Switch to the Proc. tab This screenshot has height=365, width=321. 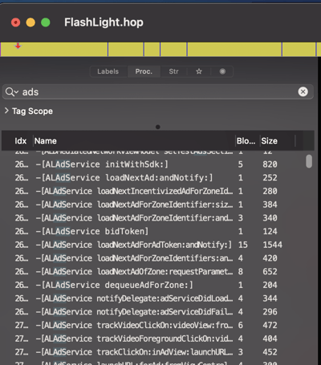pyautogui.click(x=144, y=71)
